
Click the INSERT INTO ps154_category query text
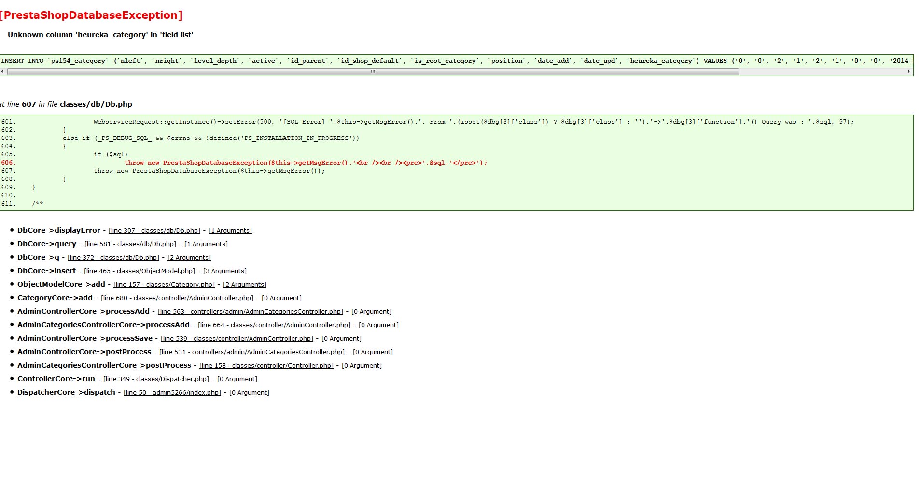(457, 61)
